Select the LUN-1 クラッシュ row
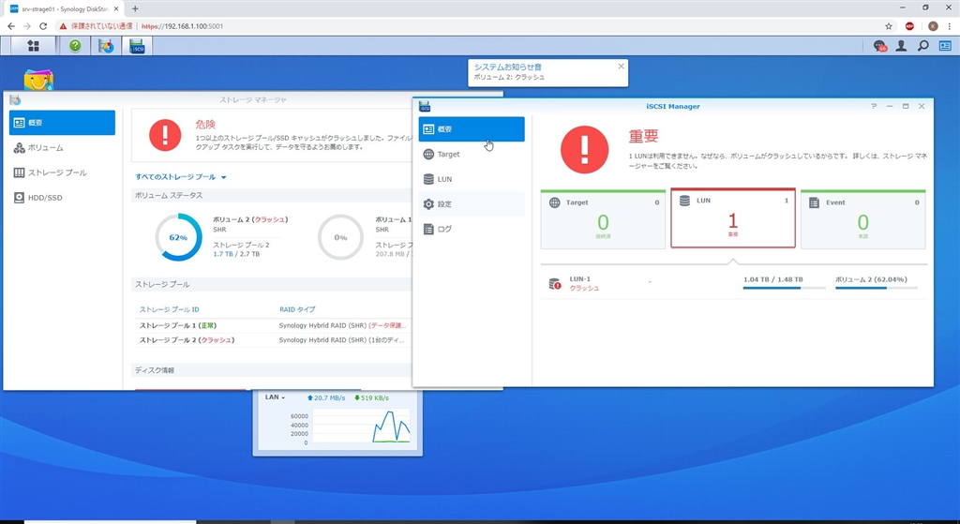The height and width of the screenshot is (524, 960). click(x=733, y=283)
